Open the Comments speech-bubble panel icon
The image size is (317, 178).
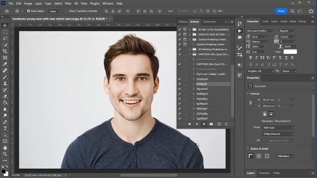(240, 38)
